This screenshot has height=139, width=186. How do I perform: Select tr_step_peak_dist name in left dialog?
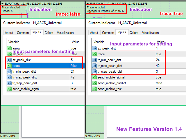(x=25, y=83)
